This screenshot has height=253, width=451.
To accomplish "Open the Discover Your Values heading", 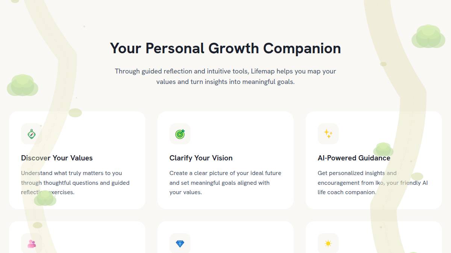I will pos(57,158).
